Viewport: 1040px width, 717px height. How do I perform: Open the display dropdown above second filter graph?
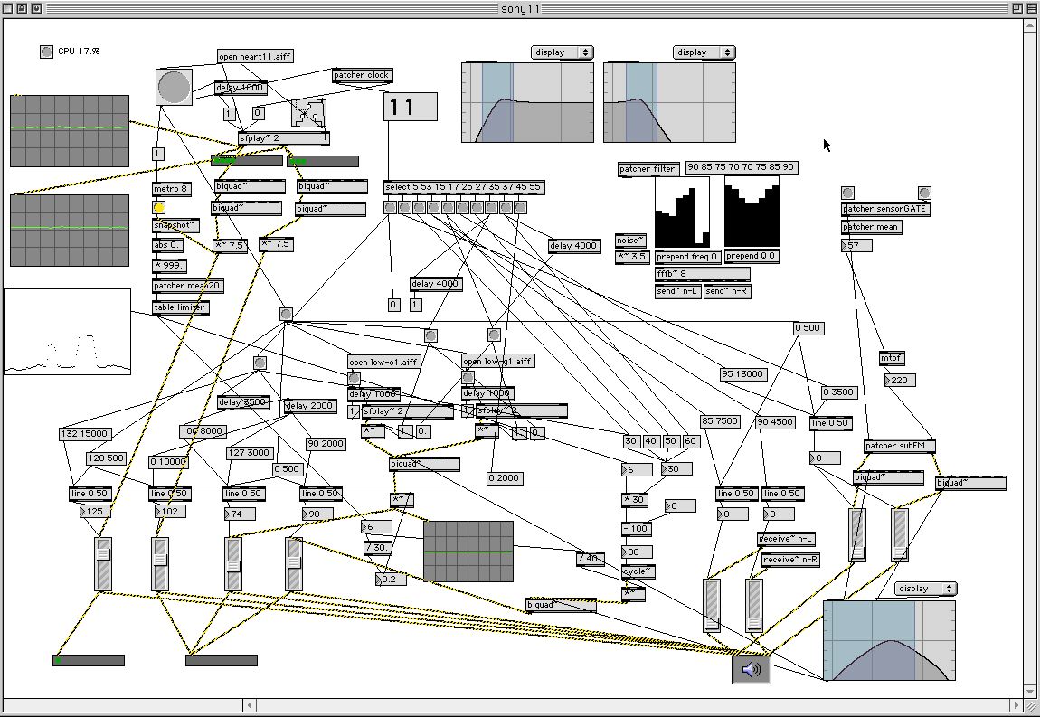click(704, 52)
